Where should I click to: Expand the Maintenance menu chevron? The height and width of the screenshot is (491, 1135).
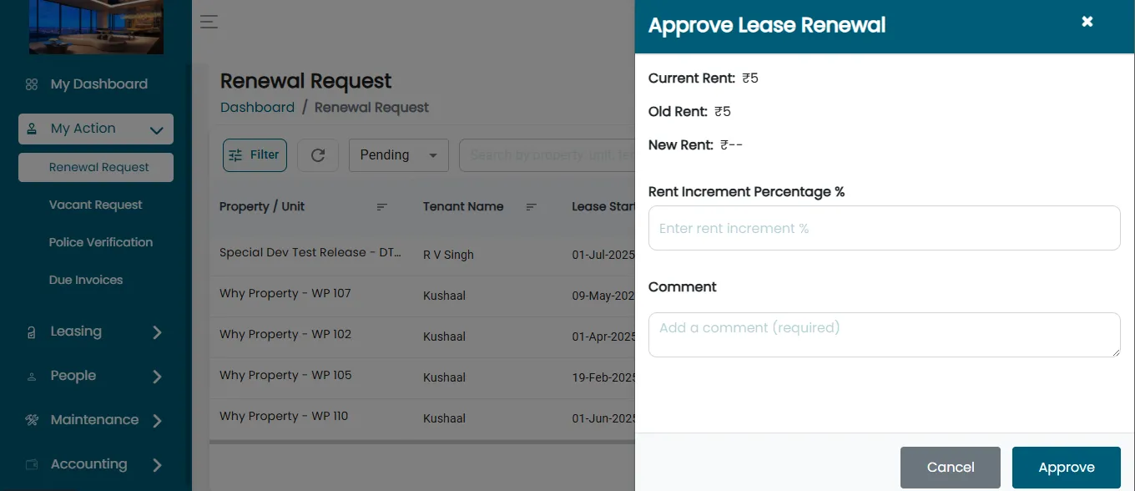pos(157,421)
